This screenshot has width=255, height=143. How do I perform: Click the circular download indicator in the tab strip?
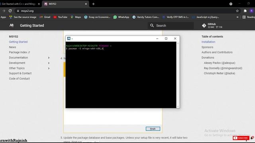(231, 4)
